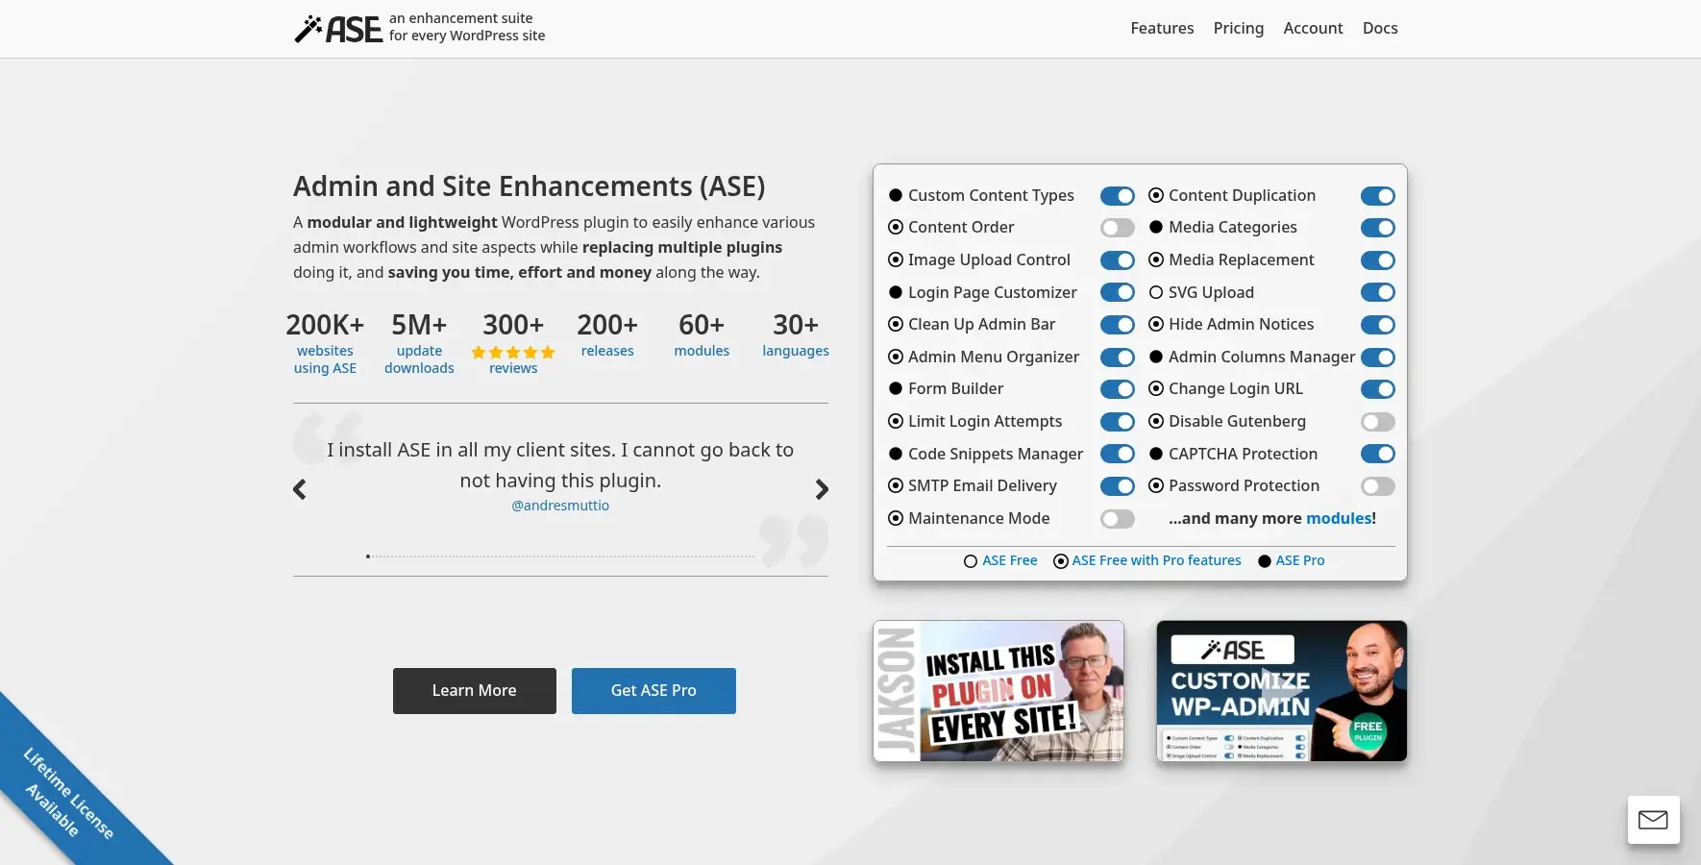Image resolution: width=1701 pixels, height=865 pixels.
Task: Enable the Content Order toggle
Action: click(1118, 228)
